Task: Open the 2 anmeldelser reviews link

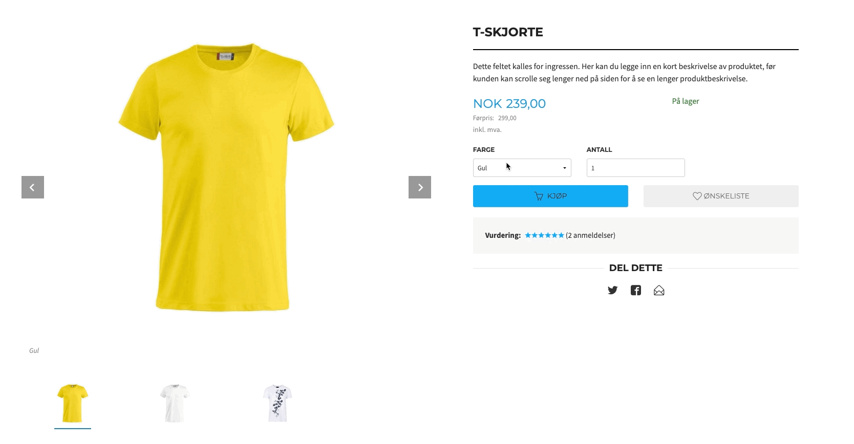Action: point(590,235)
